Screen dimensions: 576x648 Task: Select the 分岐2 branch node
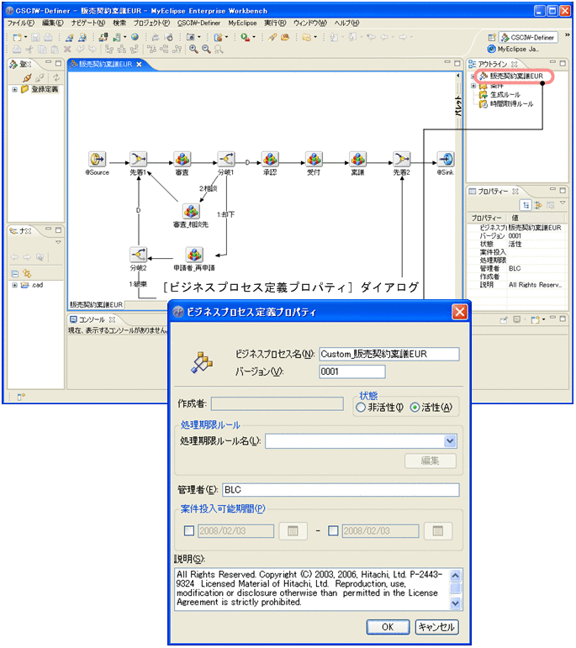click(138, 255)
